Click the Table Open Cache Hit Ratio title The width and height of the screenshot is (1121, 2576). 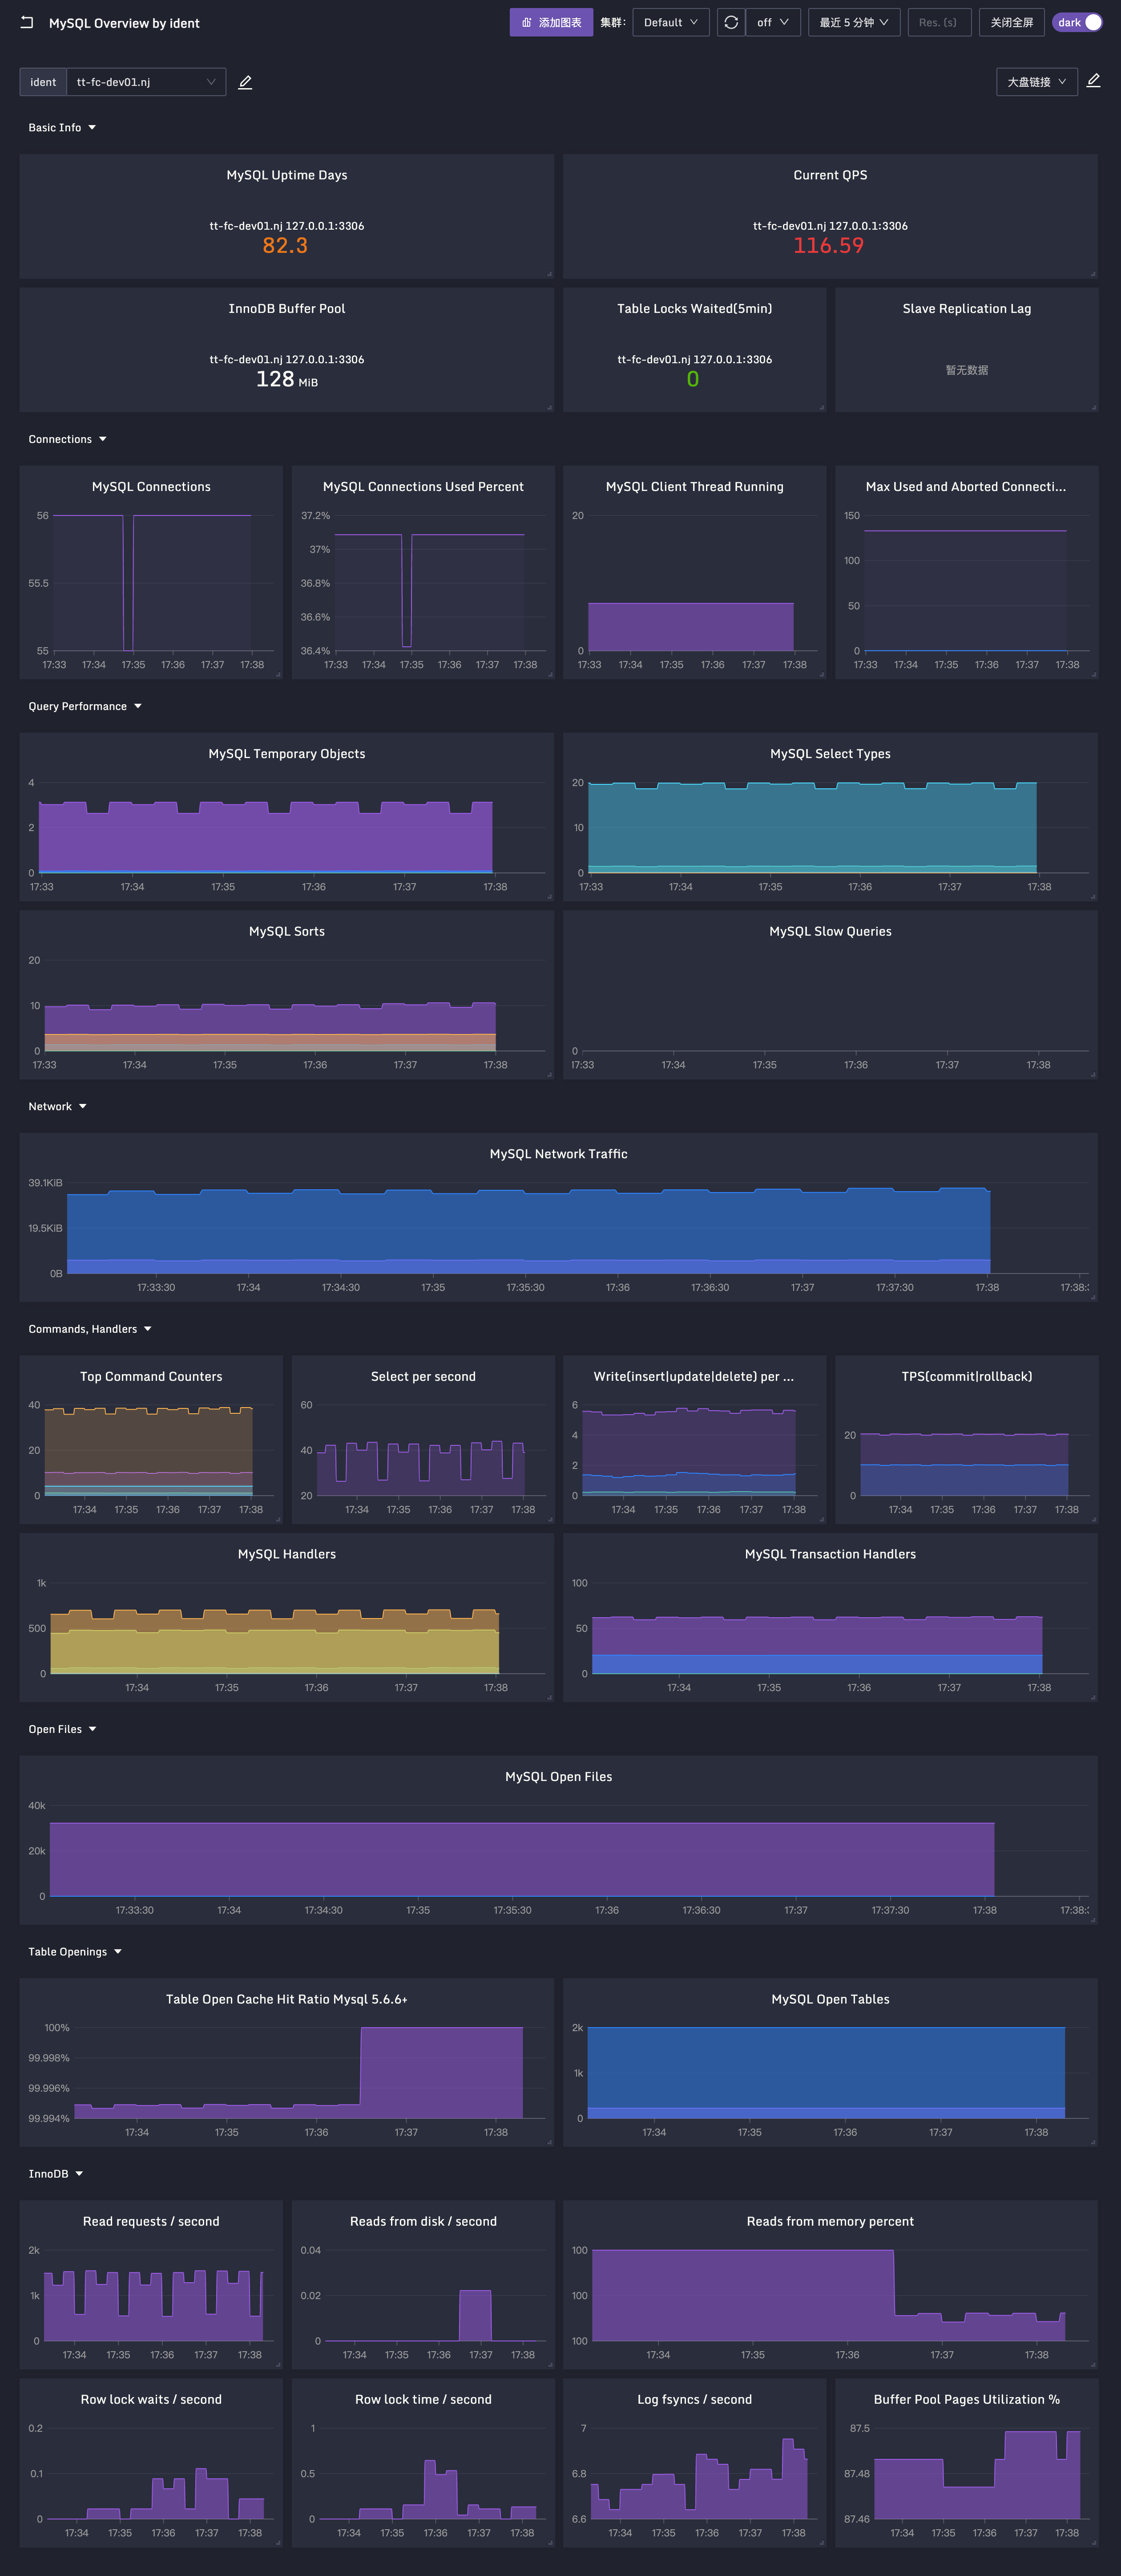[287, 1999]
